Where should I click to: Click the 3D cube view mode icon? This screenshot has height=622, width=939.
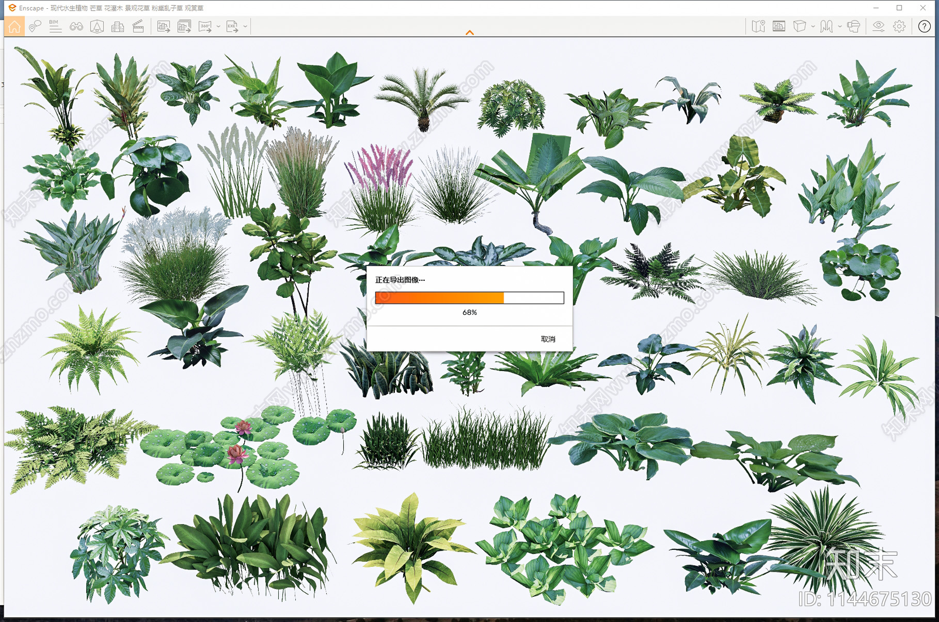tap(799, 26)
